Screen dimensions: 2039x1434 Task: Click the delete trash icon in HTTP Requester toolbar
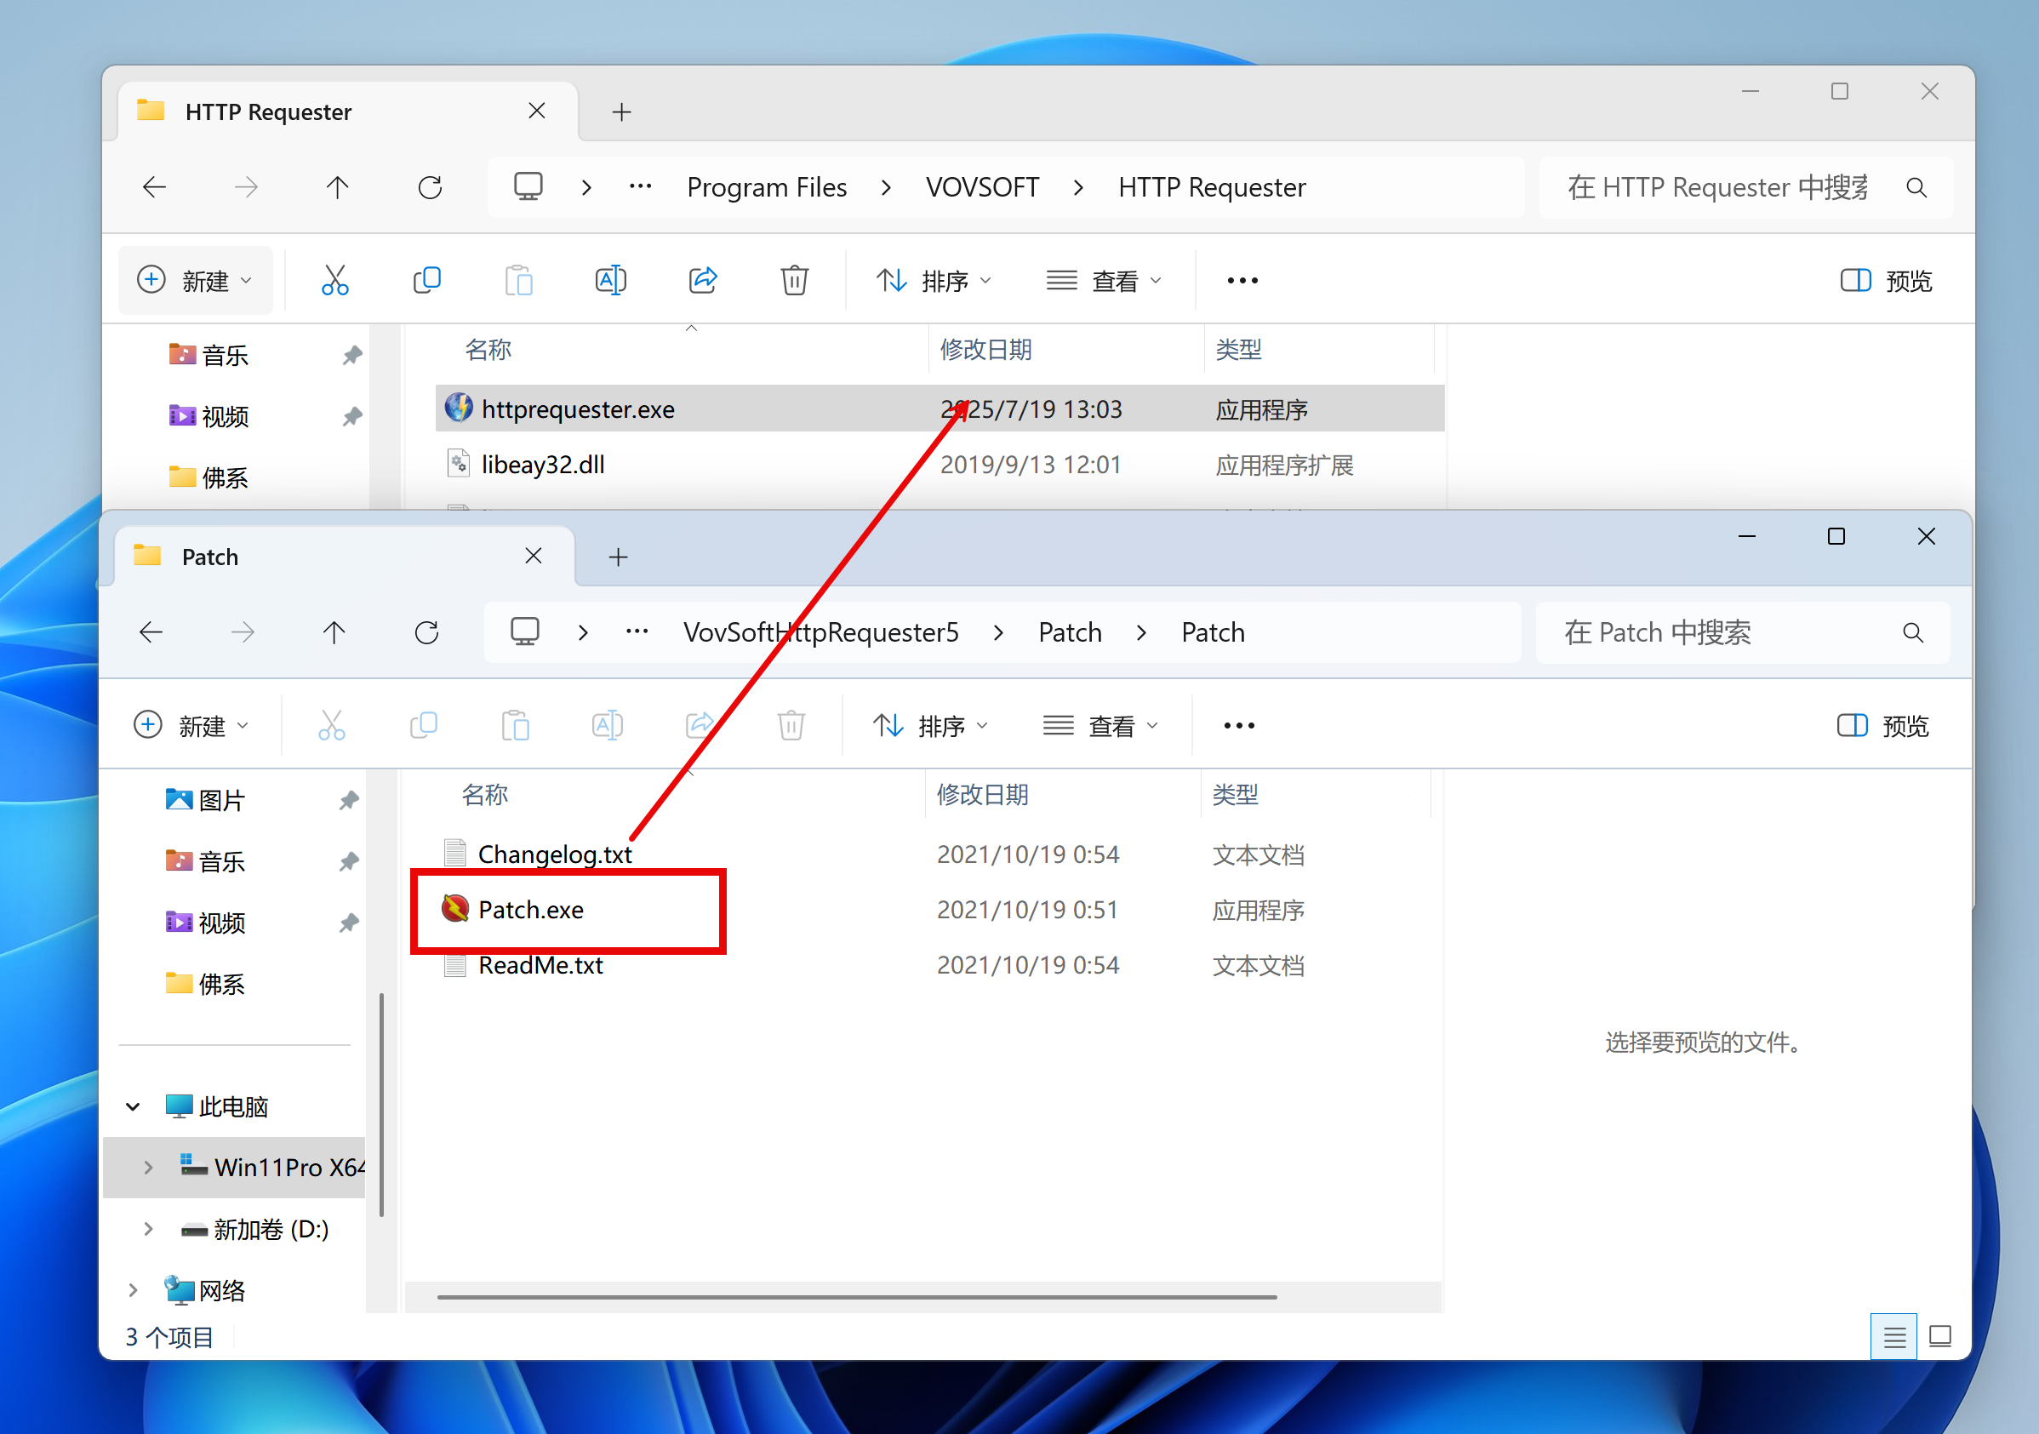[x=794, y=281]
